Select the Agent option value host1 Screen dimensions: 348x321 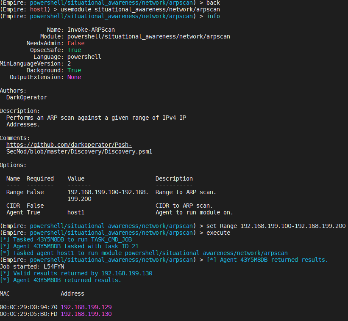75,212
